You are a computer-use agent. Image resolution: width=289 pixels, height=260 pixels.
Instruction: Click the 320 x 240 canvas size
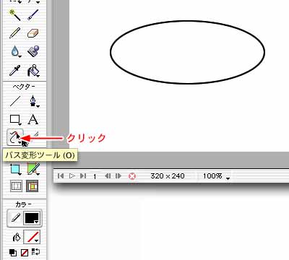point(168,176)
